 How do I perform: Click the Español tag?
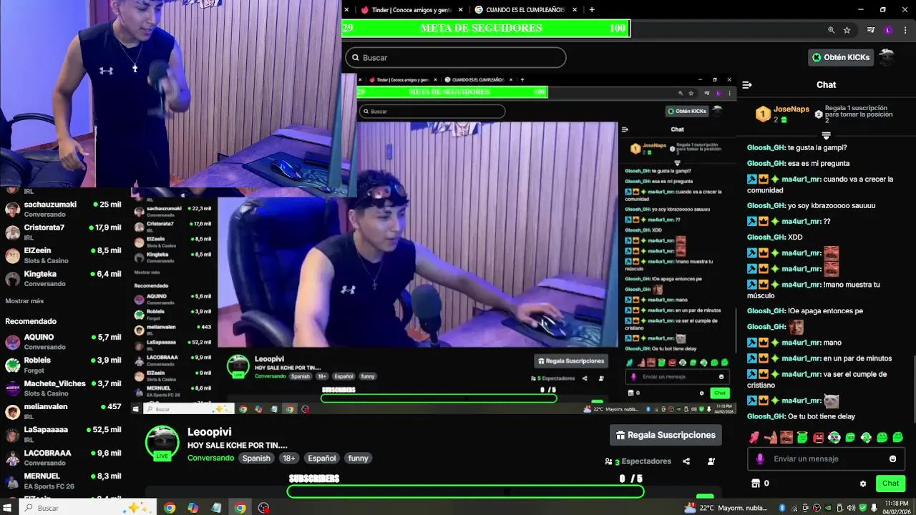pos(321,458)
